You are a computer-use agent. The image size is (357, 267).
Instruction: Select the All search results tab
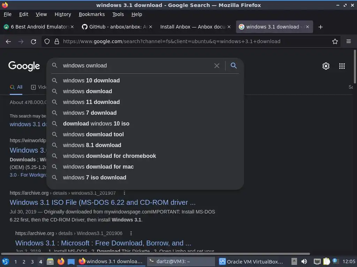point(16,87)
